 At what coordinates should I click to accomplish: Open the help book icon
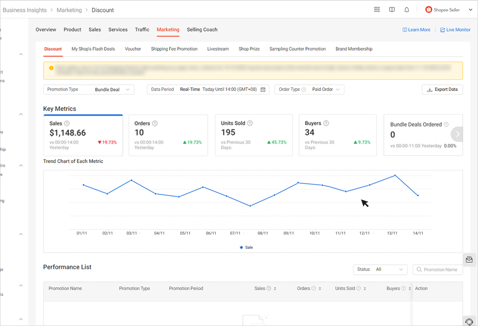point(392,10)
